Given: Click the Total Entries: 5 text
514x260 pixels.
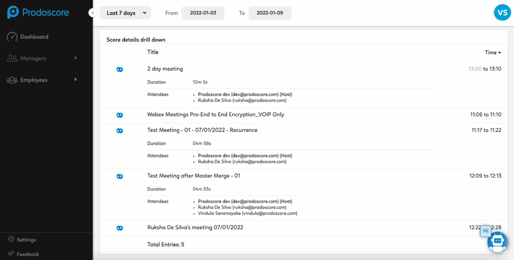Looking at the screenshot, I should (x=166, y=244).
